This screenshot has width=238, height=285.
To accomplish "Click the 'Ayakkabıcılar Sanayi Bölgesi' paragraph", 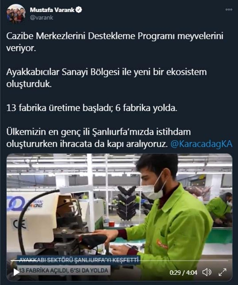I will coord(106,78).
